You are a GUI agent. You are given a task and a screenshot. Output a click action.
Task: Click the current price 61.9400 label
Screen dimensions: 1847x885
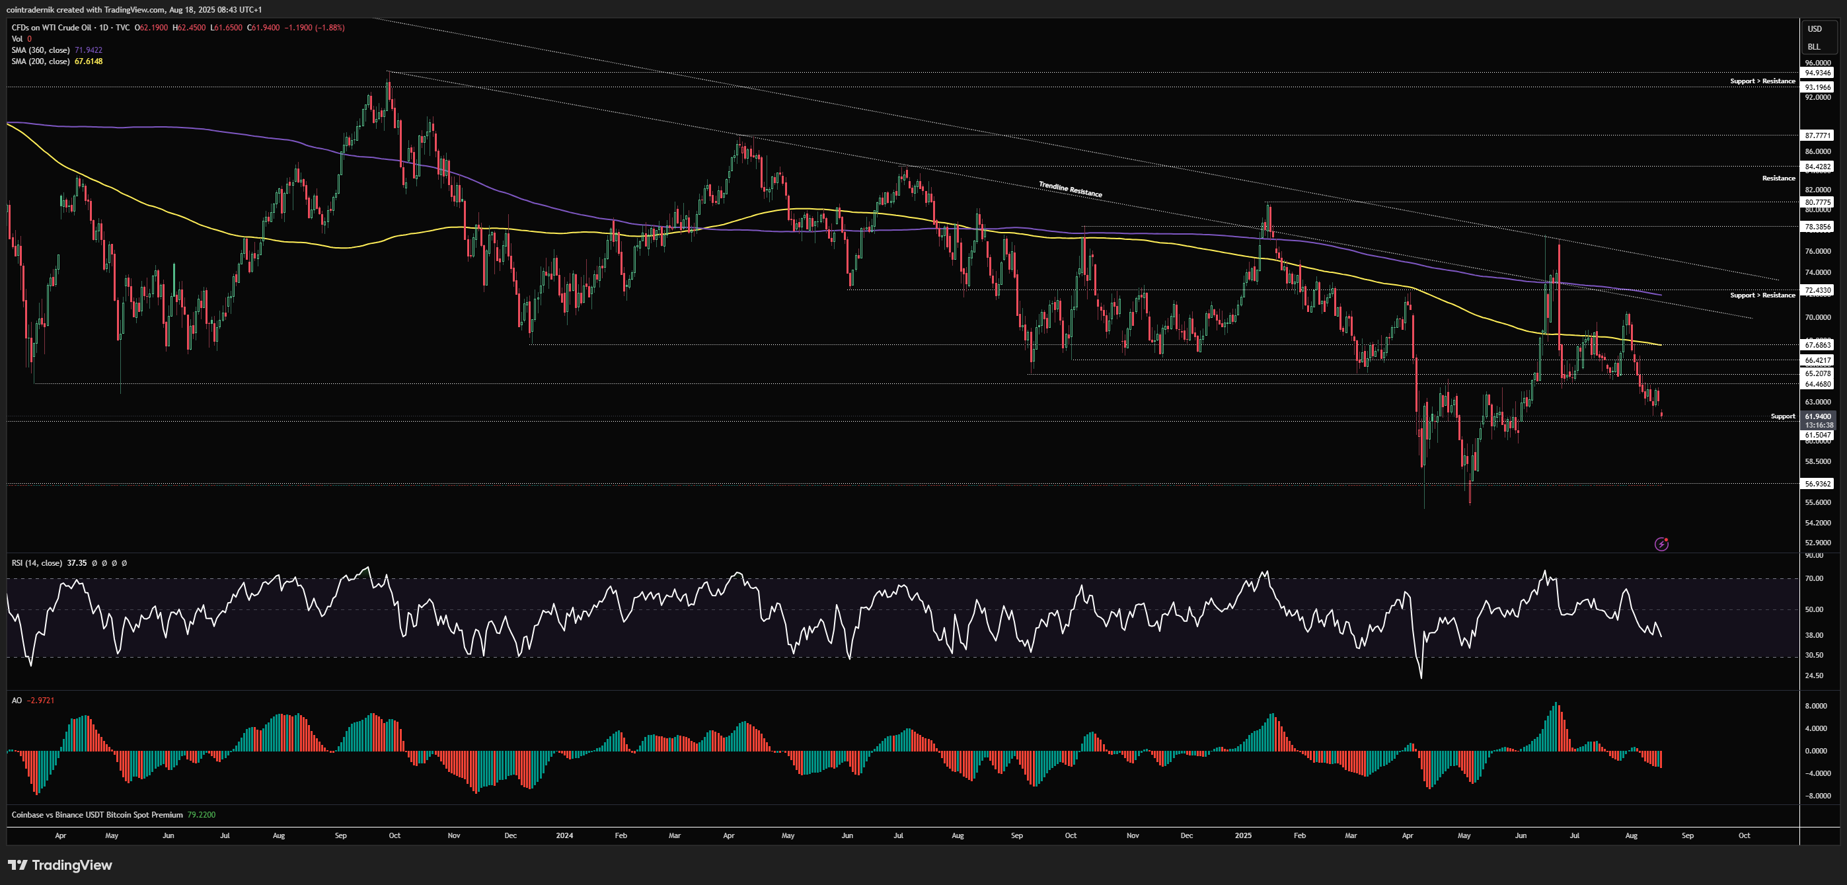[x=1818, y=416]
